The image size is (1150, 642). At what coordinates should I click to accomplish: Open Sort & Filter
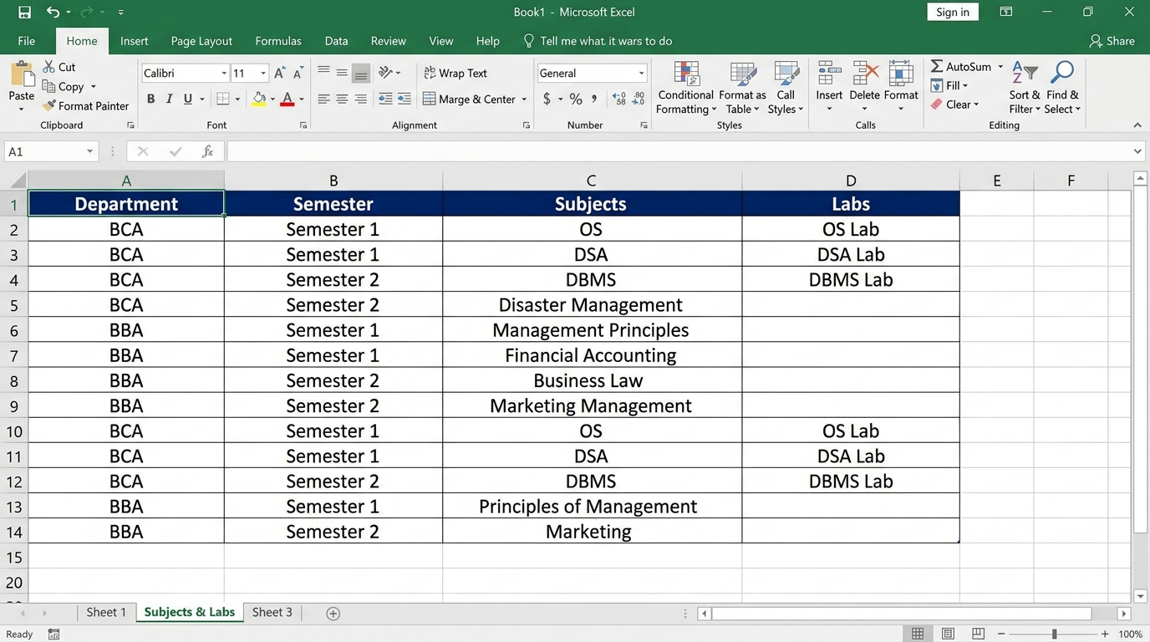click(x=1025, y=87)
